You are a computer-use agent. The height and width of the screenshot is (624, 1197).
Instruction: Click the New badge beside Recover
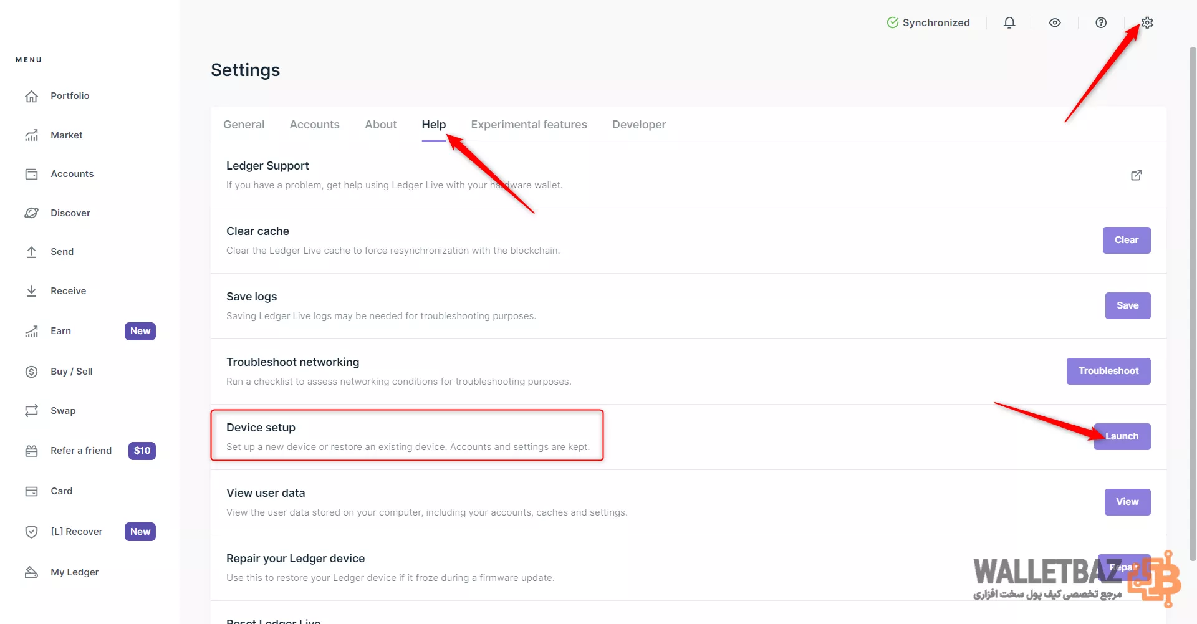140,532
